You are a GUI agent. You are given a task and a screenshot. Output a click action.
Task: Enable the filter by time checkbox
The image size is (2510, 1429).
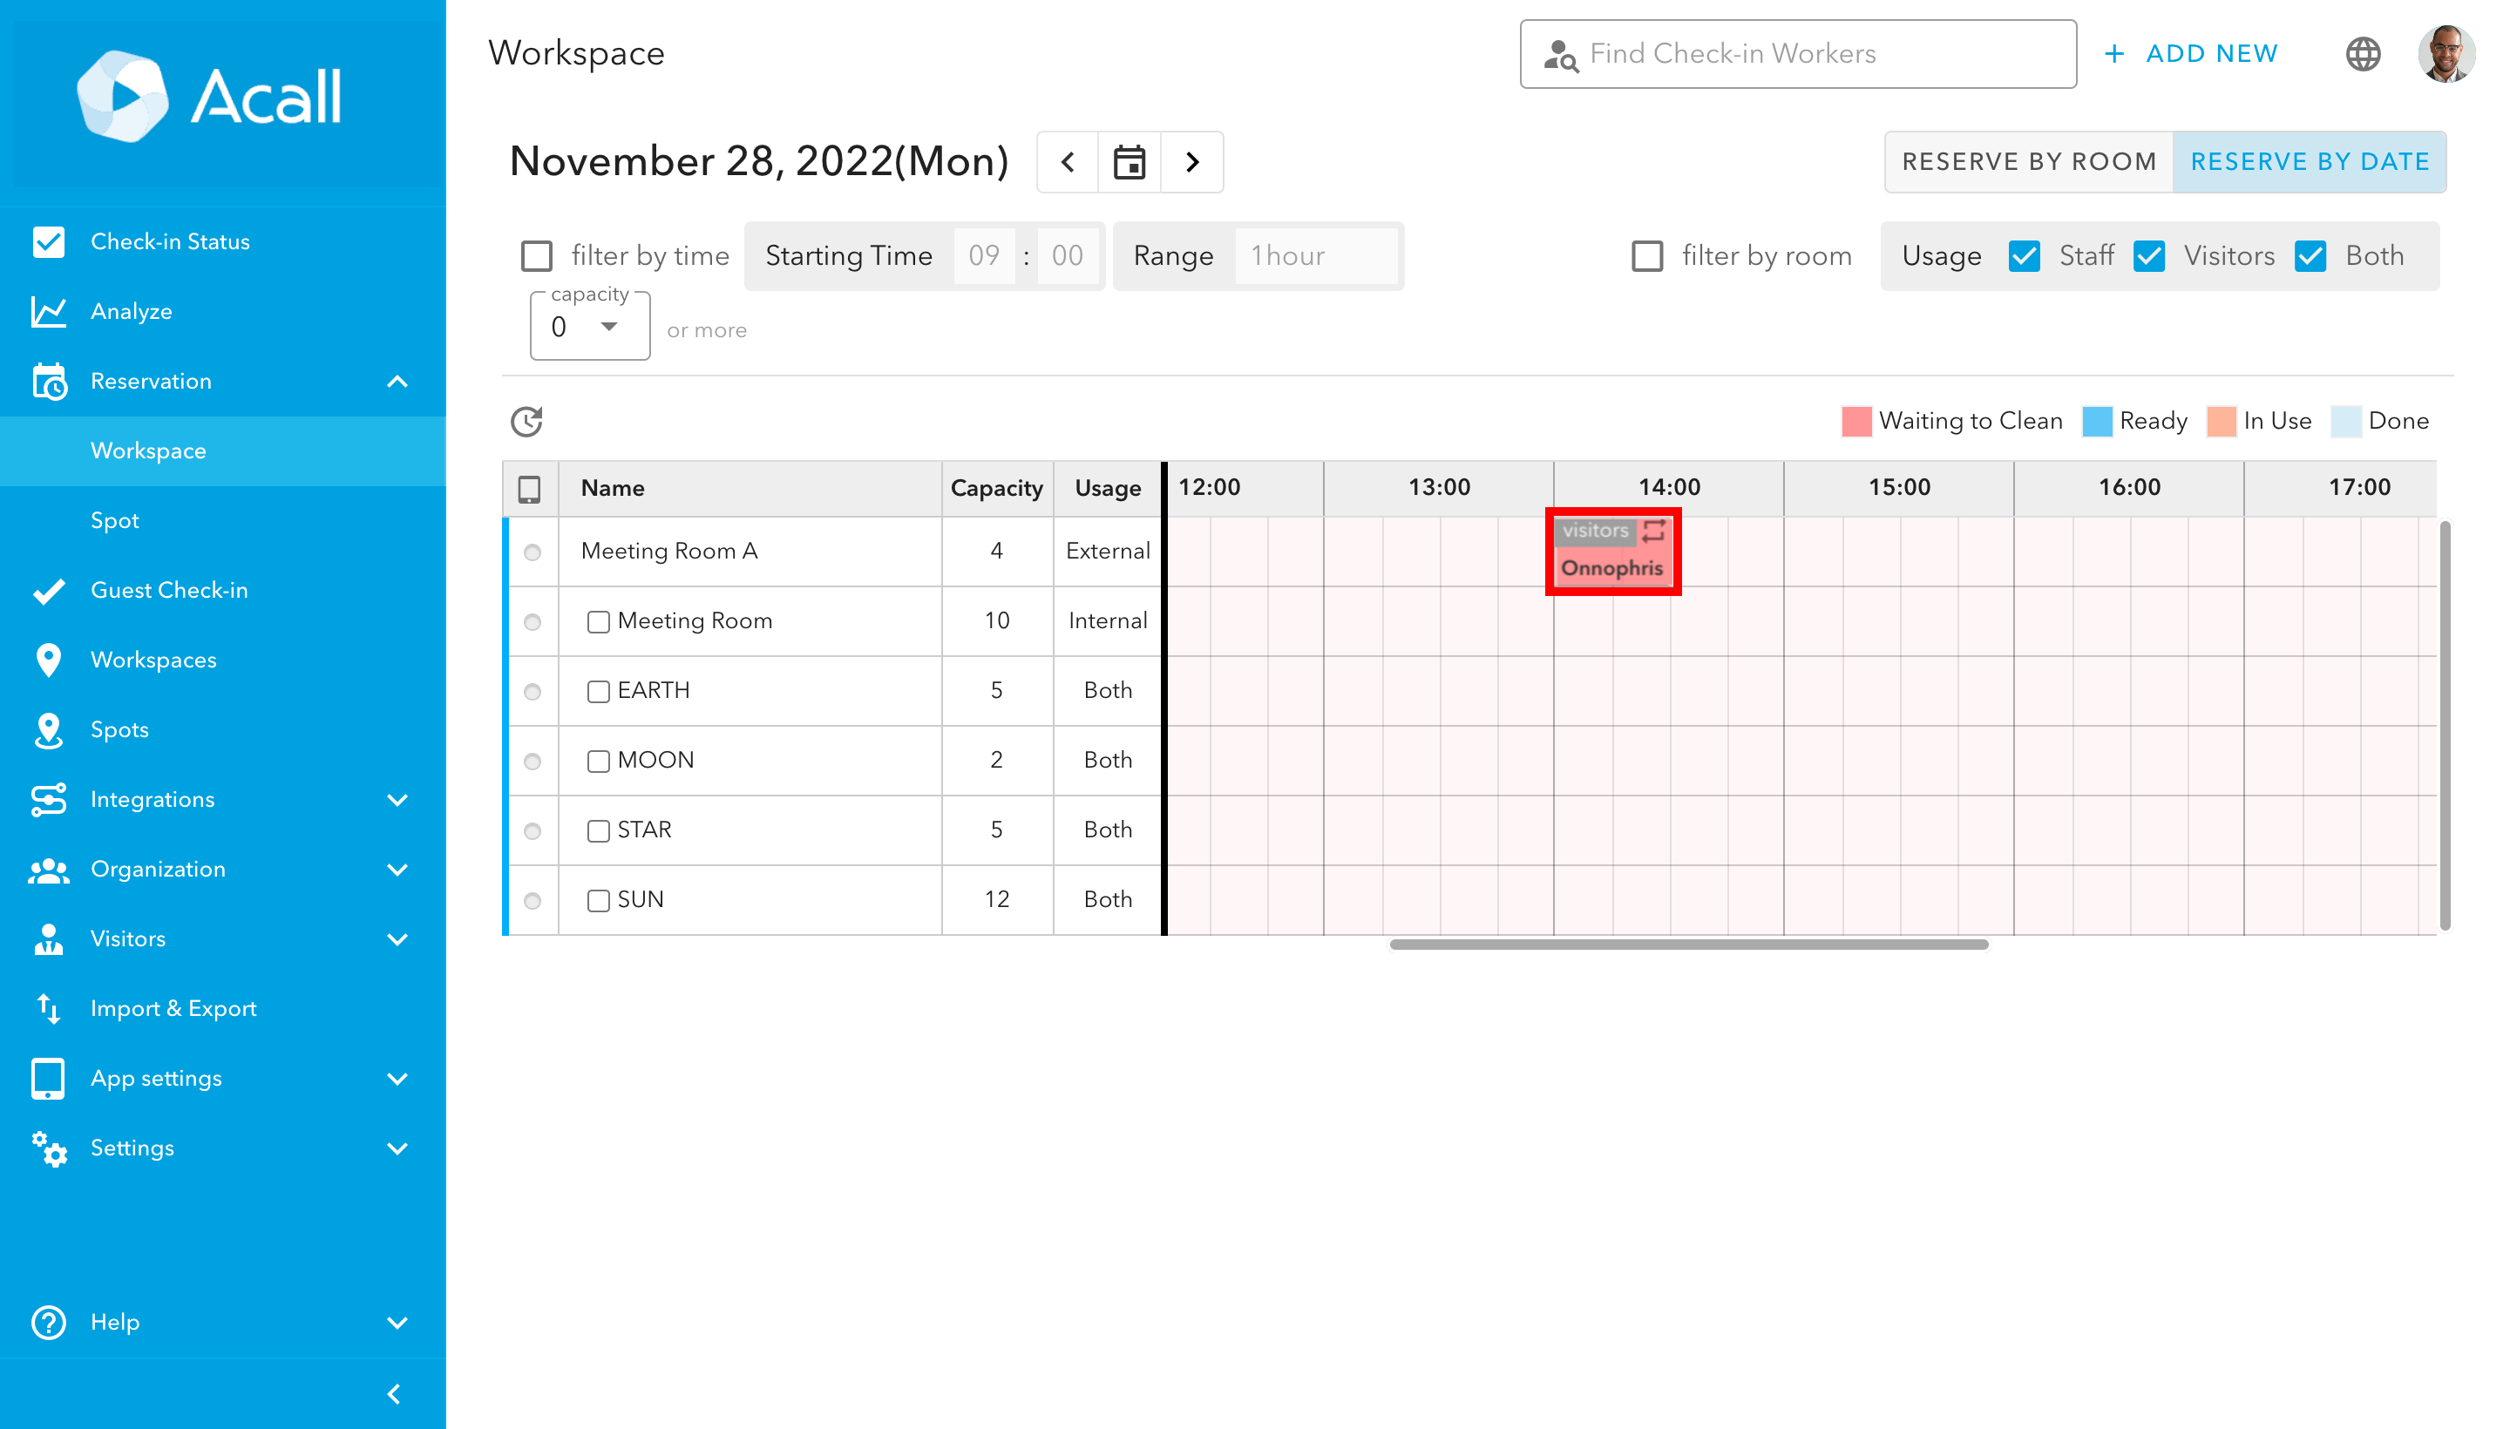click(x=536, y=255)
